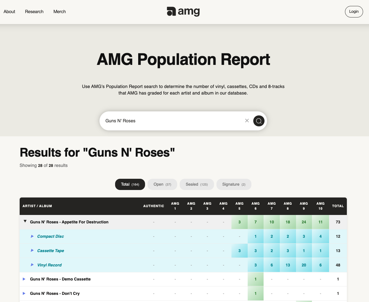Expand the Compact Disc row
Viewport: 369px width, 302px height.
point(32,236)
